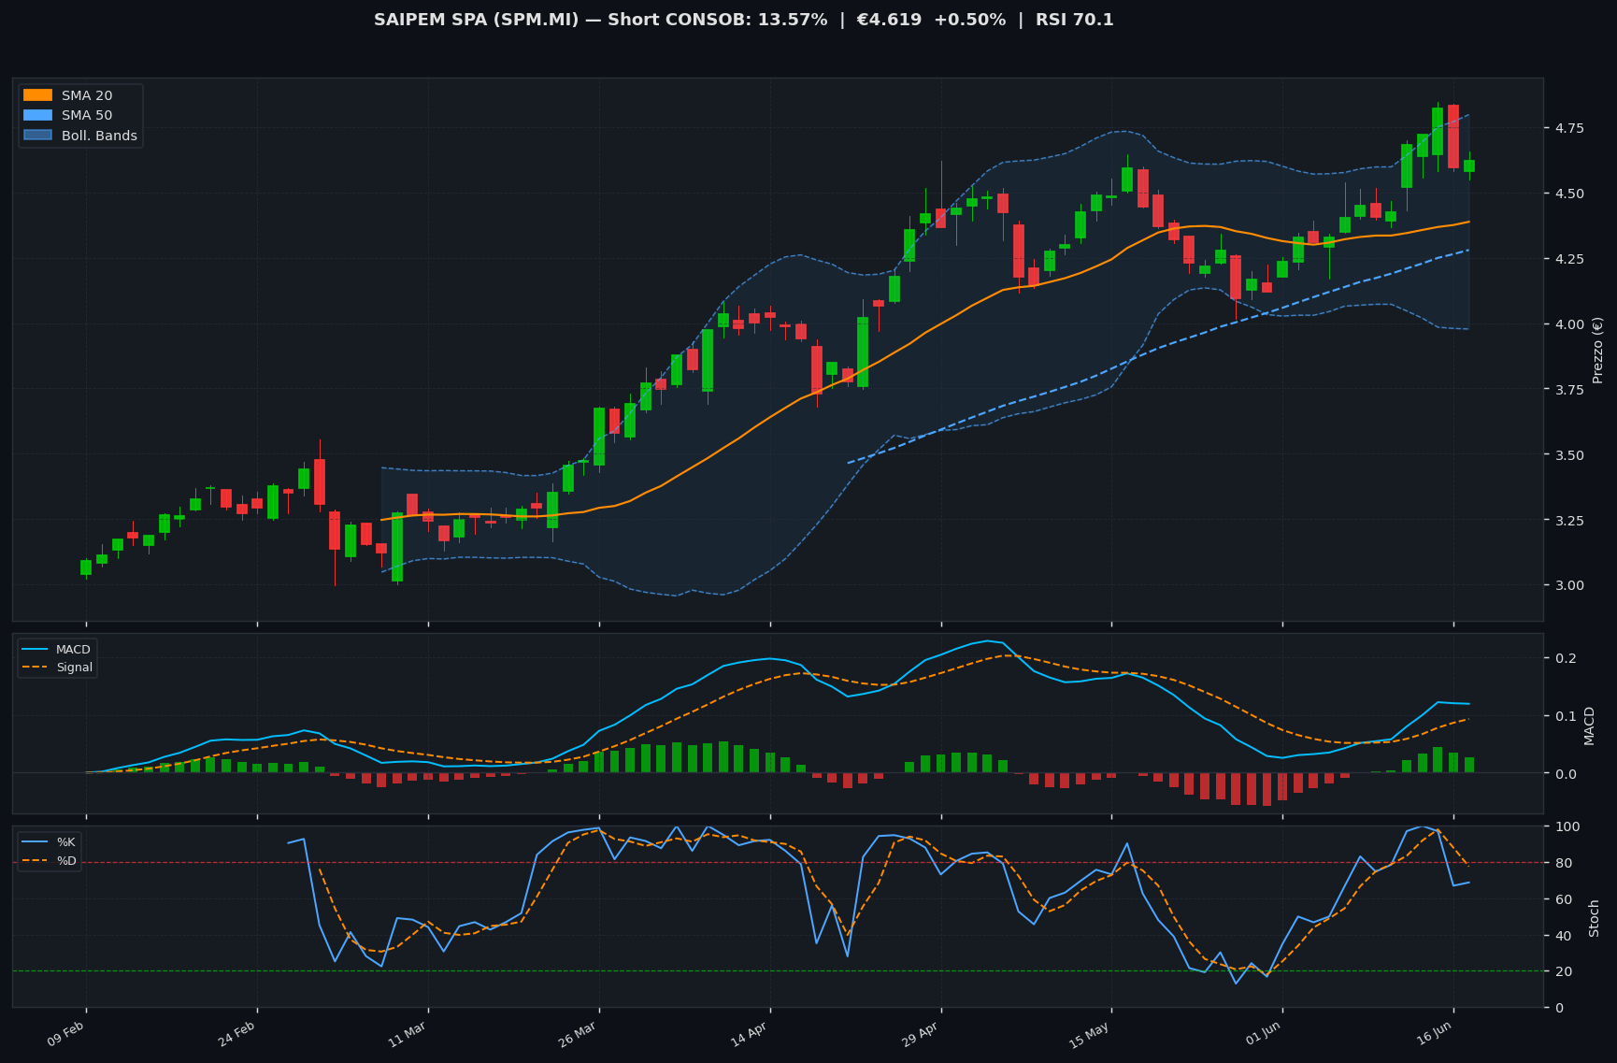Image resolution: width=1617 pixels, height=1063 pixels.
Task: Click the orange SMA 20 legend swatch
Action: (37, 95)
